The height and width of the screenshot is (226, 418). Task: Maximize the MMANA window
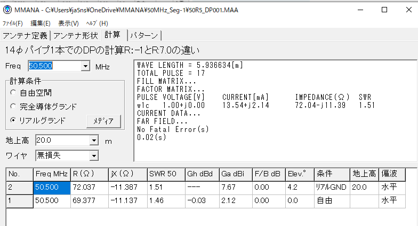[384, 9]
